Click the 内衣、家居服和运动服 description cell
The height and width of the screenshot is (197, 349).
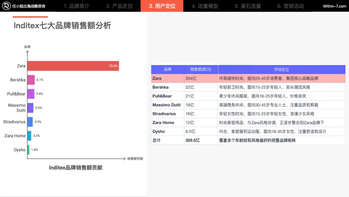(281, 132)
